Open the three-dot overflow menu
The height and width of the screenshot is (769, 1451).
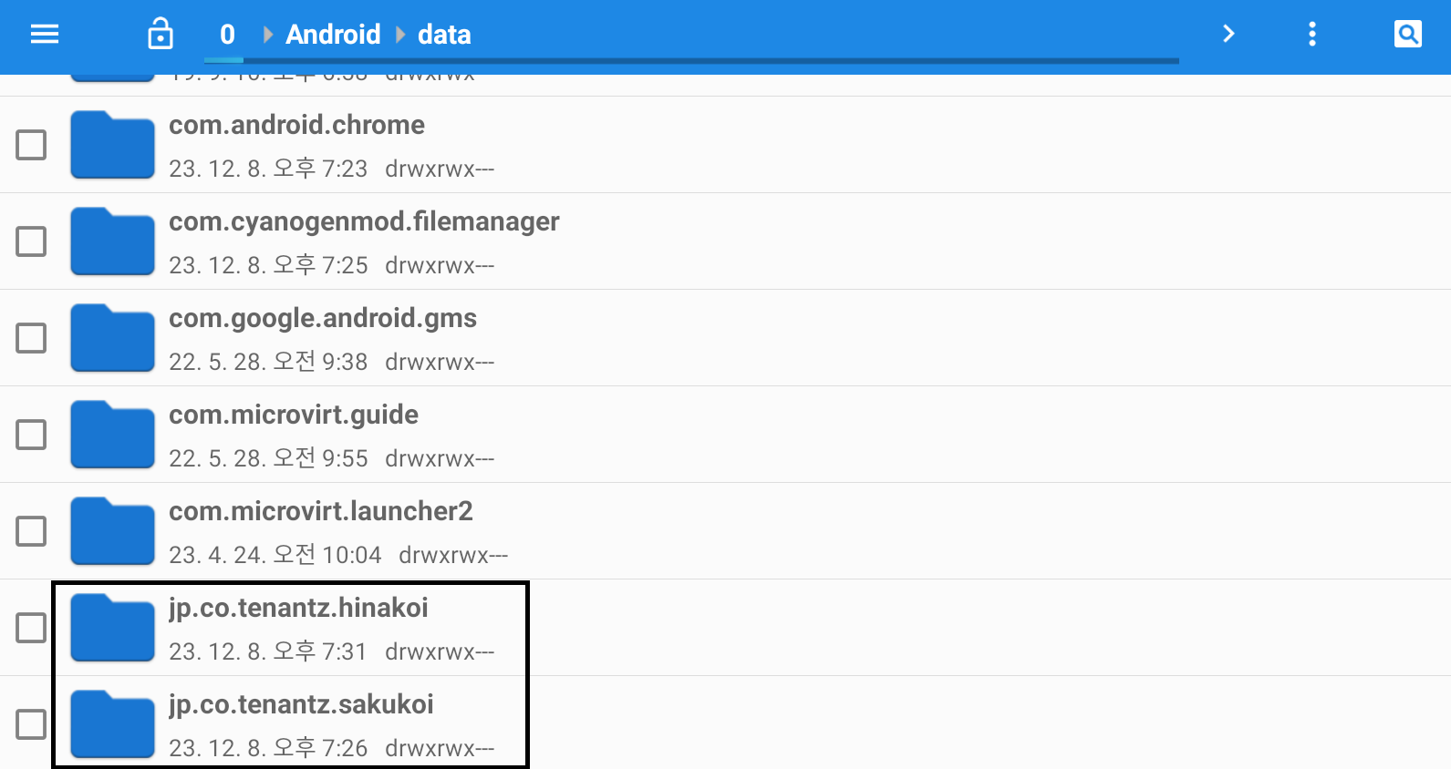click(1312, 34)
